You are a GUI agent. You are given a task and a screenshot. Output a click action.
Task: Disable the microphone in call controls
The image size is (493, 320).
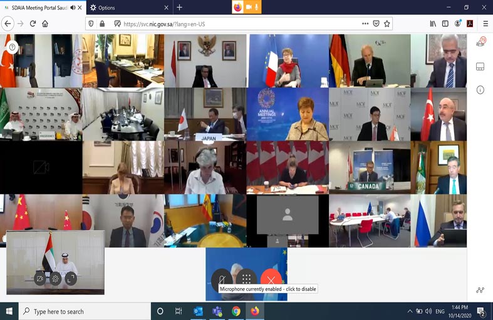pos(222,279)
